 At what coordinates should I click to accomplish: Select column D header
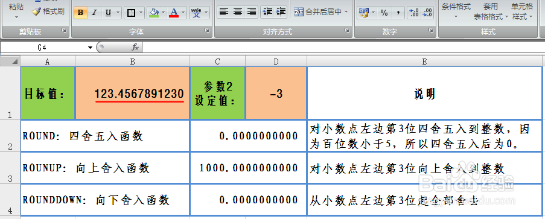276,62
